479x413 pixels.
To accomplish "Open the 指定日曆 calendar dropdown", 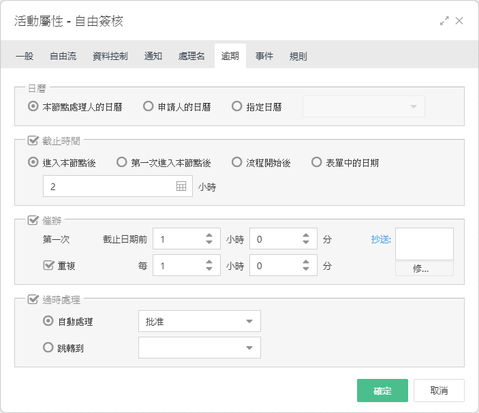I will coord(364,106).
